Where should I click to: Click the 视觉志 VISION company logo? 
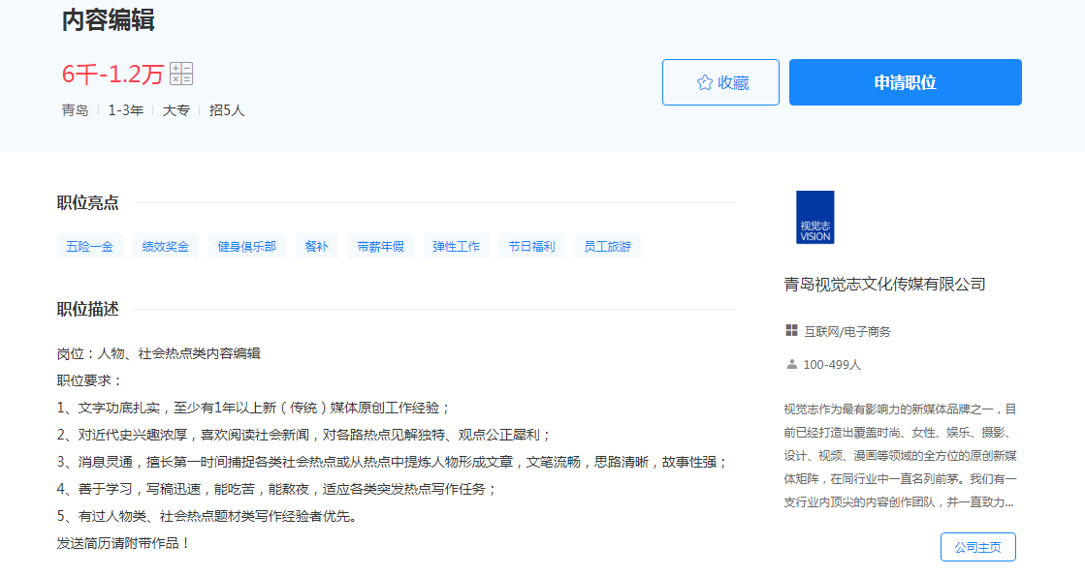(814, 217)
